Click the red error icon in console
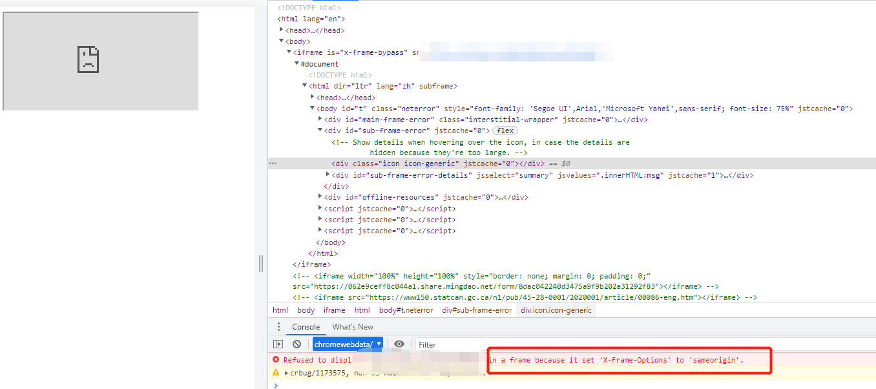 click(x=276, y=360)
